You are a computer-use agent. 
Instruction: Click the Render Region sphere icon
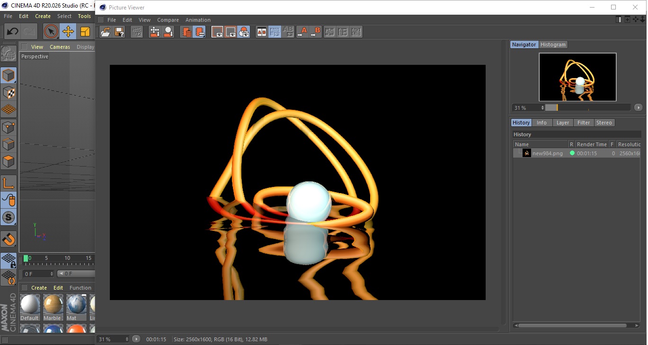[x=168, y=32]
